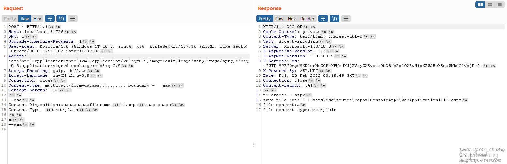Switch Response view to Raw tab

coord(279,19)
